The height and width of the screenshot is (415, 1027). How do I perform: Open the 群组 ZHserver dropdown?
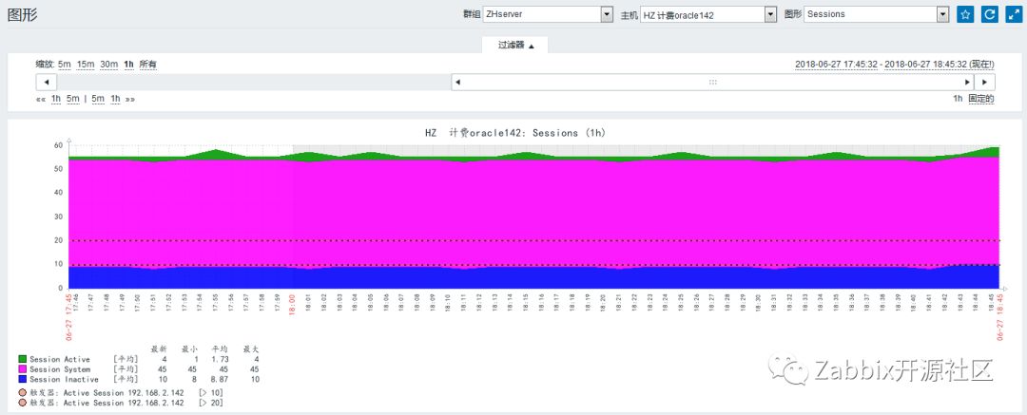(548, 14)
